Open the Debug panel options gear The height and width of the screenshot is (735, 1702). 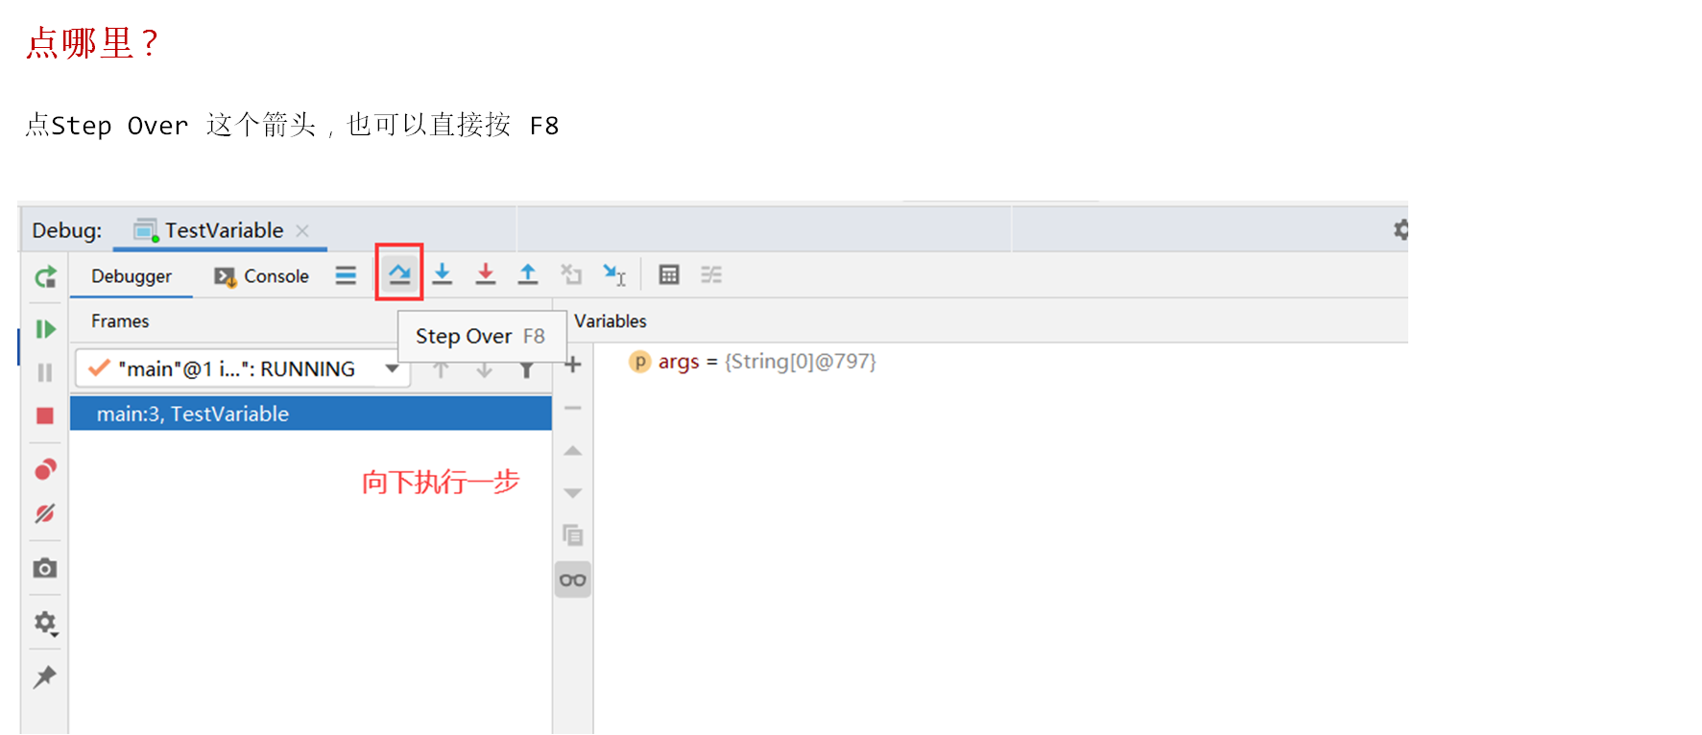pyautogui.click(x=1401, y=229)
